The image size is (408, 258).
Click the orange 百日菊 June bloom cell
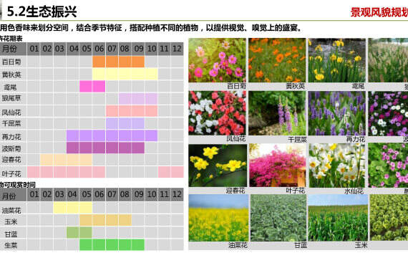99,62
